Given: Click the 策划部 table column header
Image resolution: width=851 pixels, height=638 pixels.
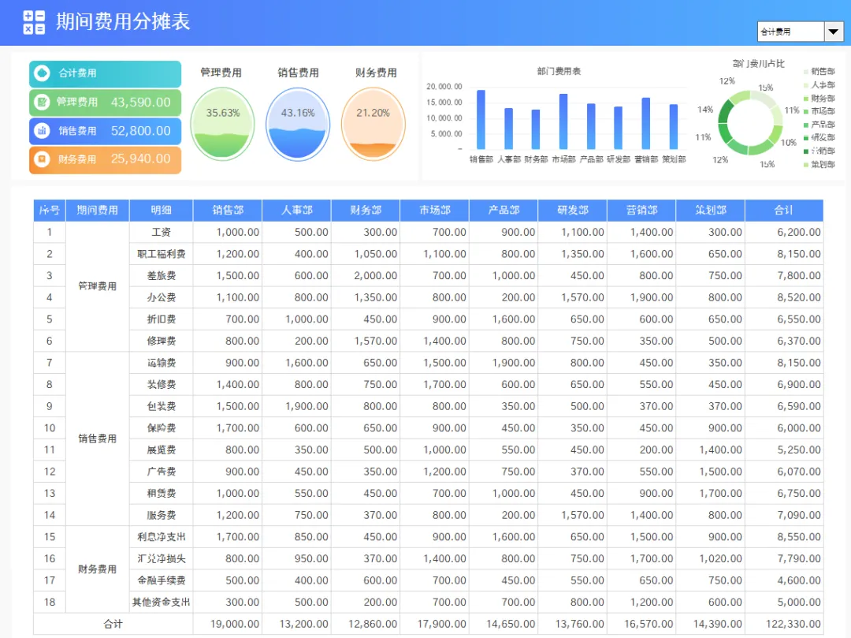Looking at the screenshot, I should pos(711,210).
